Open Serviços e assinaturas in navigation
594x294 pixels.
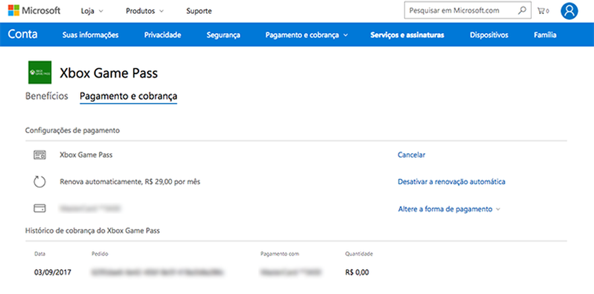click(407, 35)
